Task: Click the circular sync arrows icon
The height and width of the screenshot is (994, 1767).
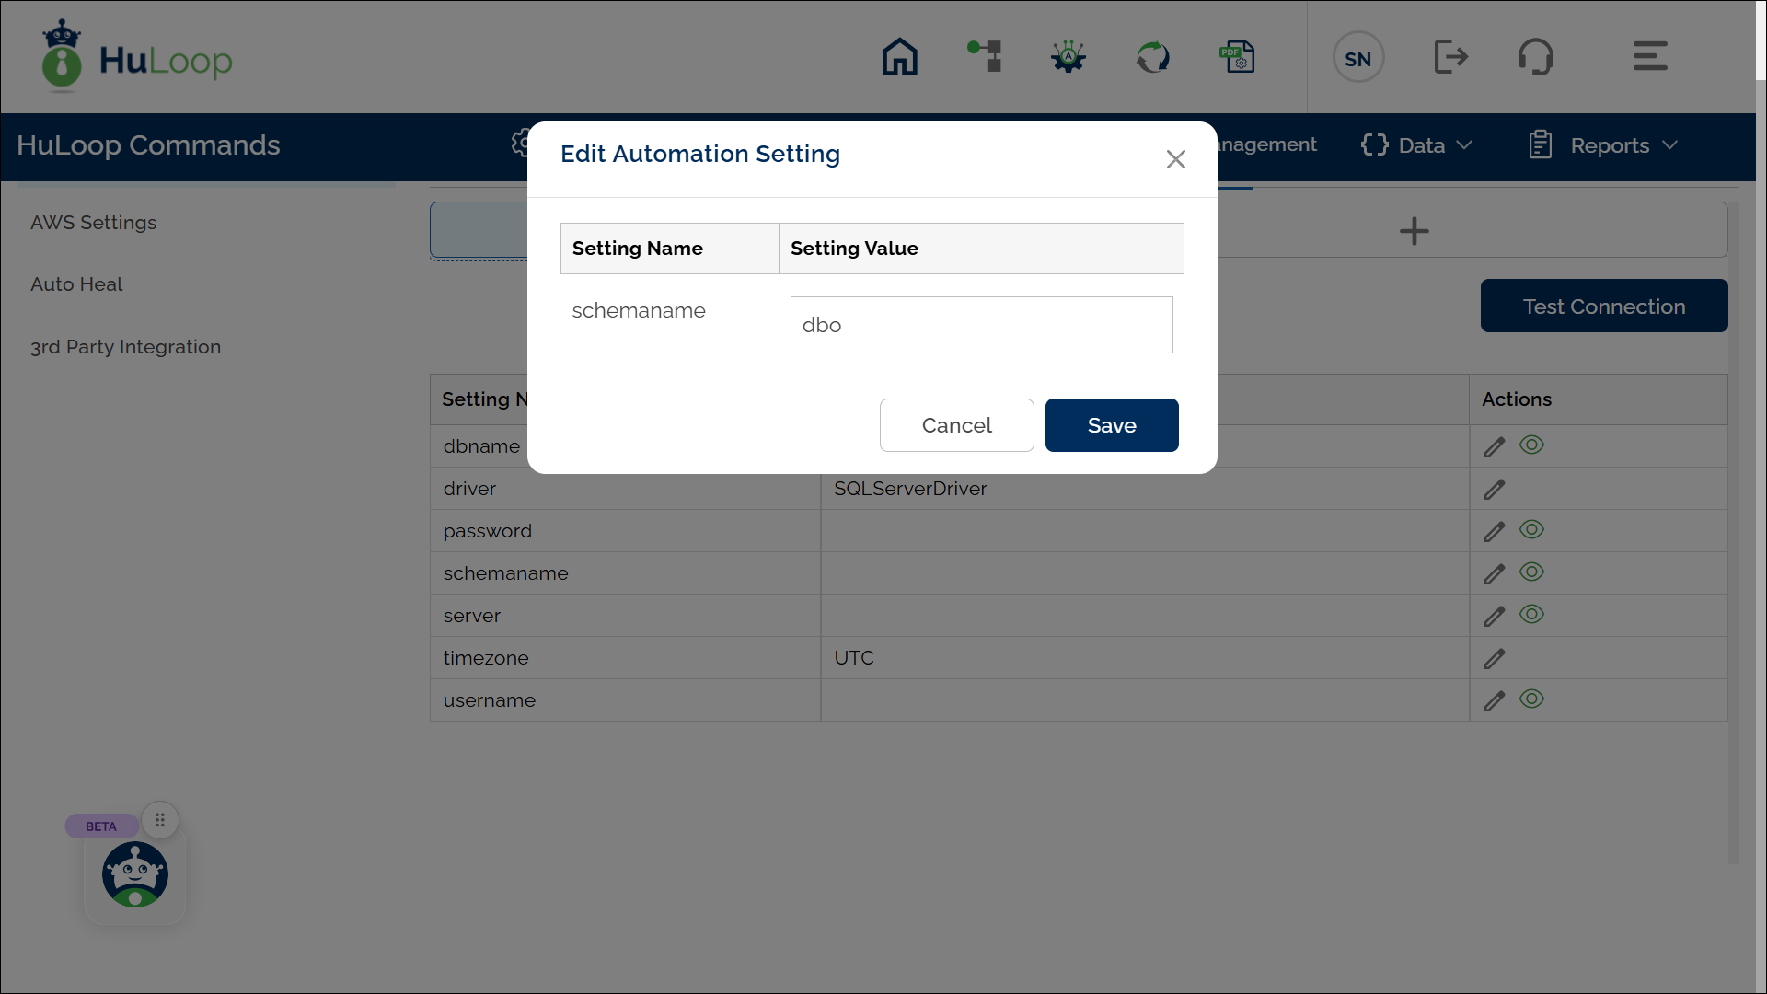Action: coord(1152,57)
